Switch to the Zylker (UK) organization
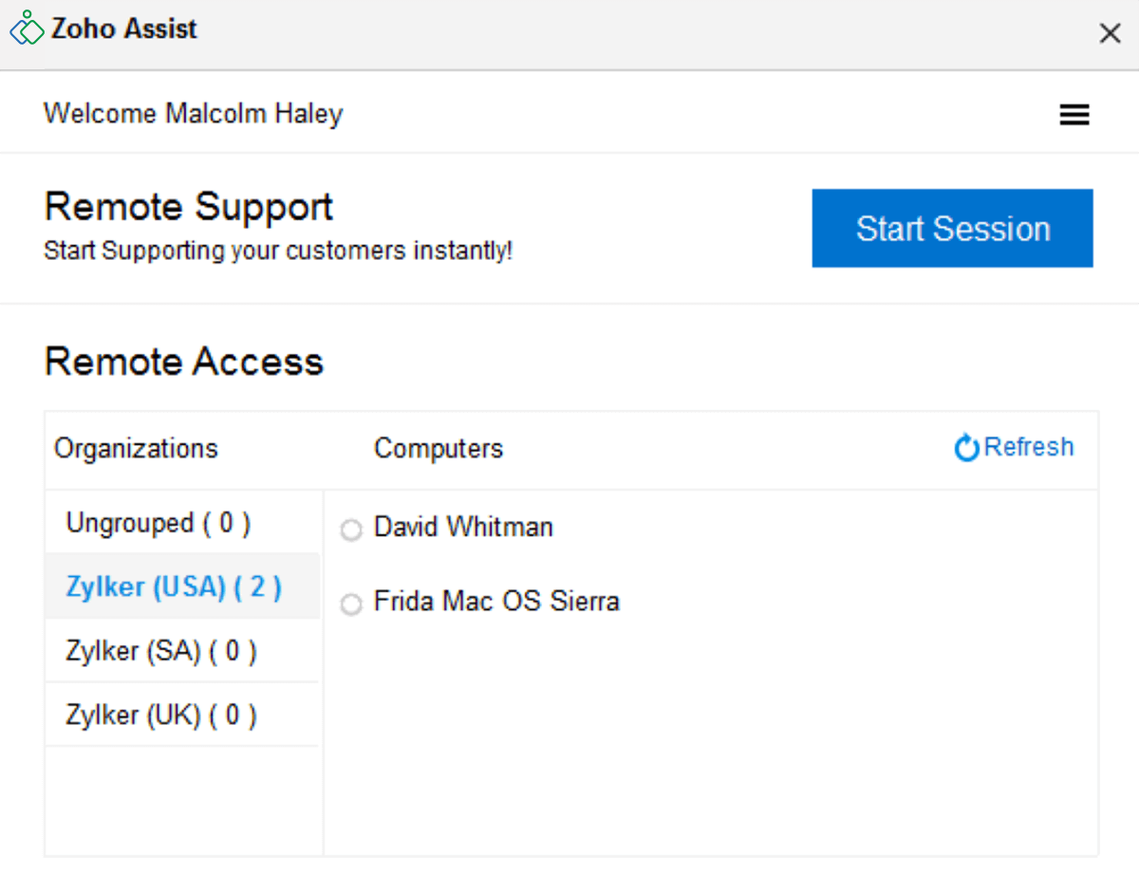Screen dimensions: 1139x893 click(x=161, y=715)
